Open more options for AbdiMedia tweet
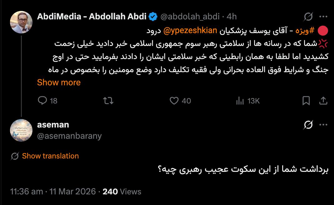 (323, 17)
